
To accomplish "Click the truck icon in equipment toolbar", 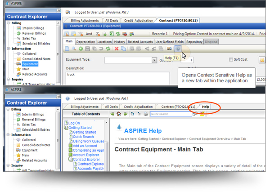I will 170,49.
